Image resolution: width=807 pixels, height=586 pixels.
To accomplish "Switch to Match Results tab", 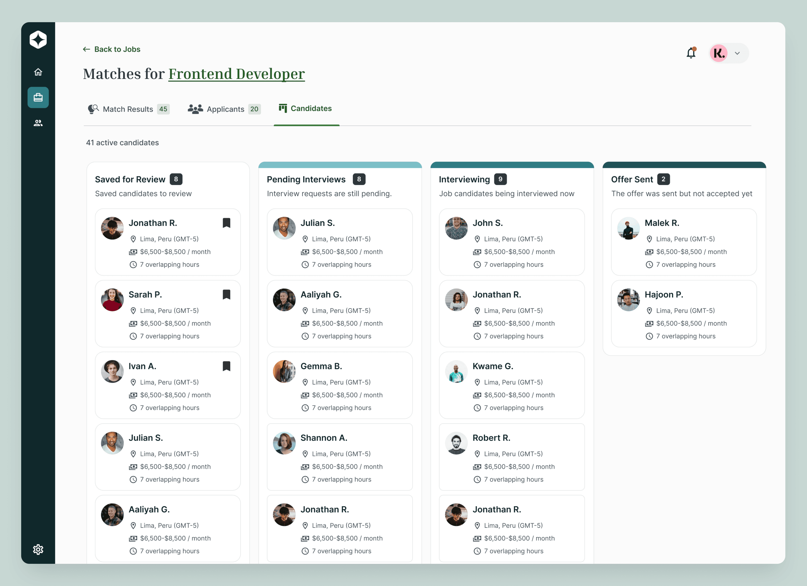I will tap(128, 109).
